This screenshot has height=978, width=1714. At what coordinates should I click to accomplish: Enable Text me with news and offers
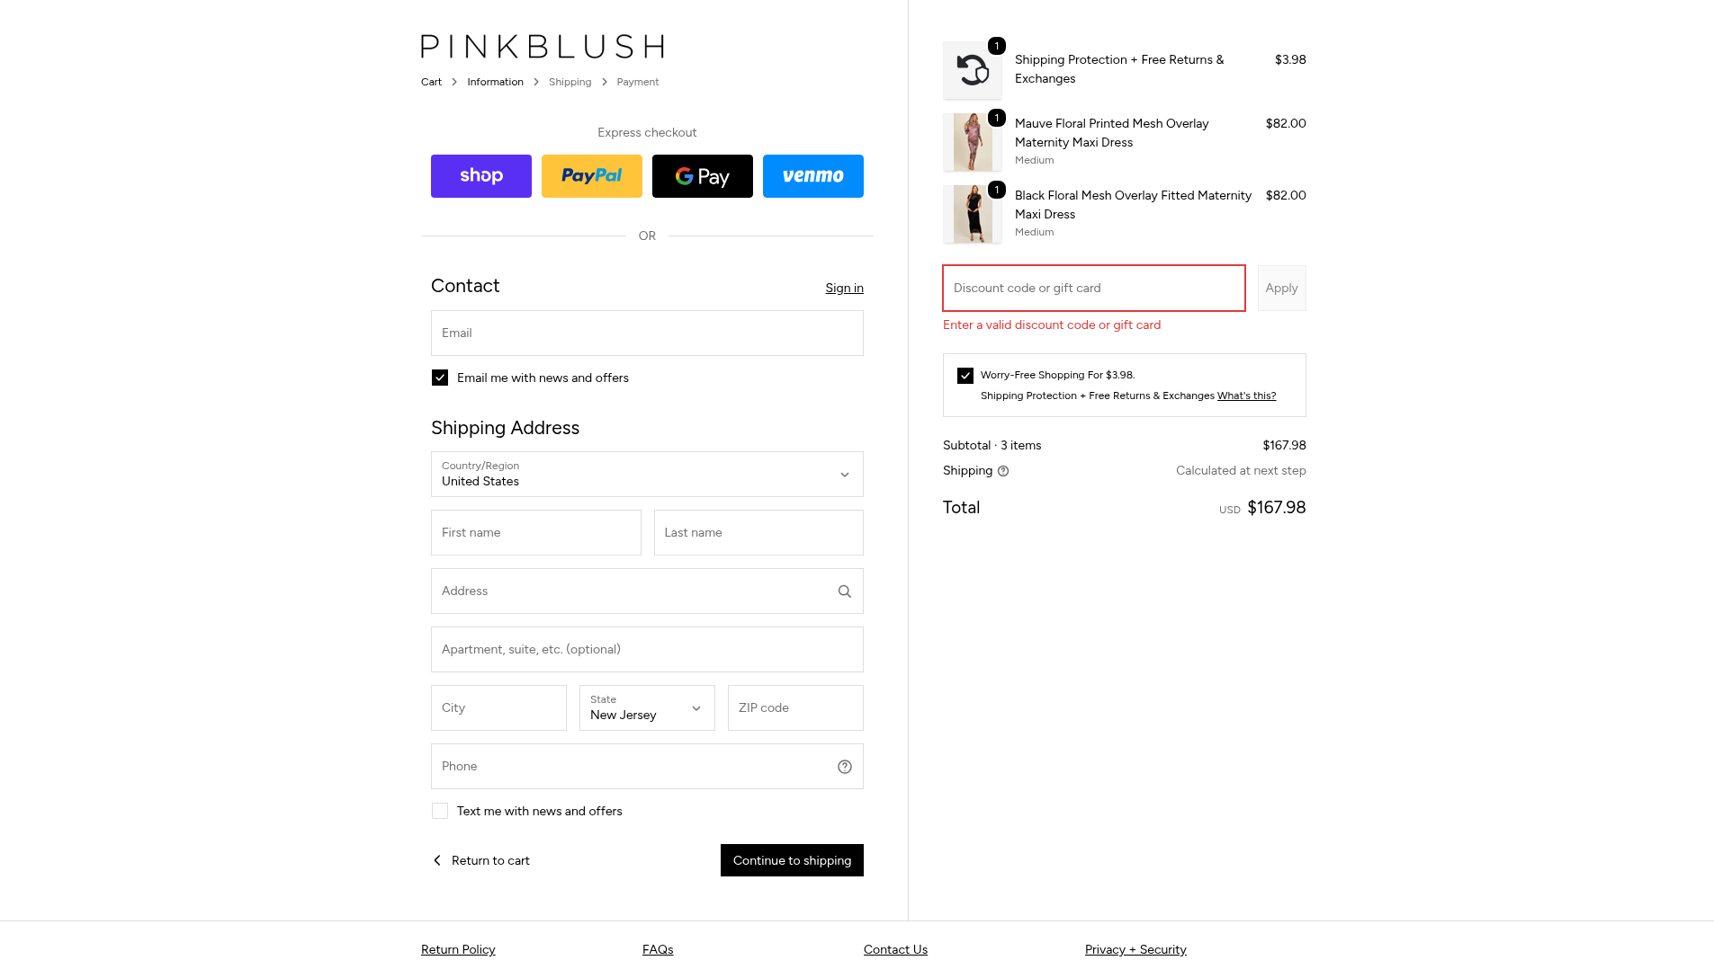pos(440,811)
